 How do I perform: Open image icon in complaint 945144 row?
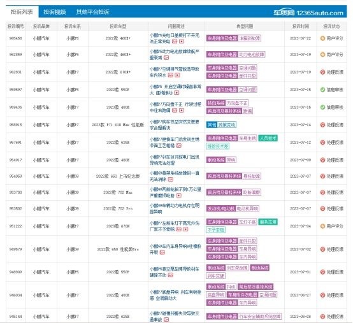click(x=166, y=319)
